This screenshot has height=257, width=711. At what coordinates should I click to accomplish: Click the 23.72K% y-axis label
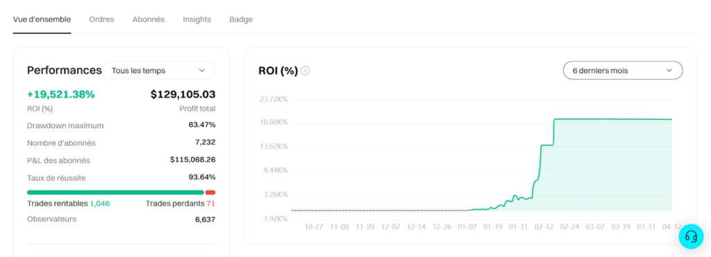274,100
